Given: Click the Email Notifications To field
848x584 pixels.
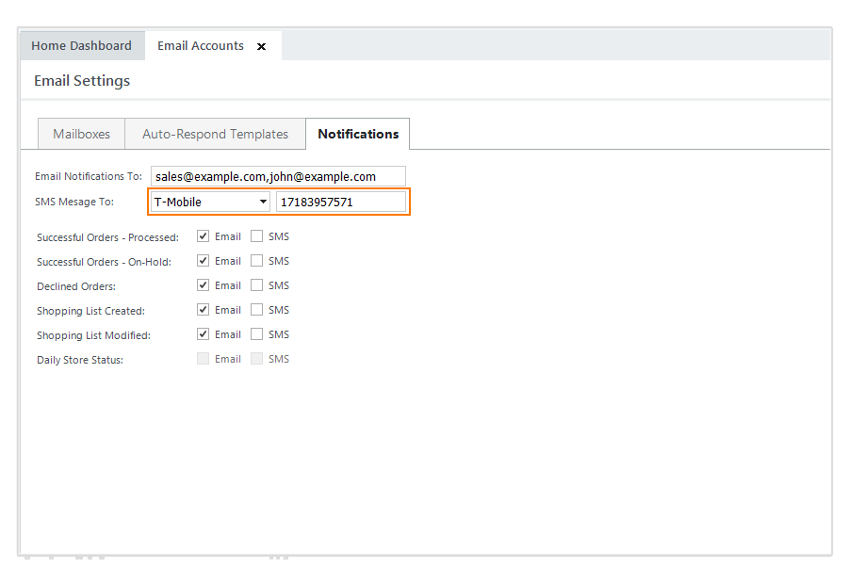Looking at the screenshot, I should (278, 176).
